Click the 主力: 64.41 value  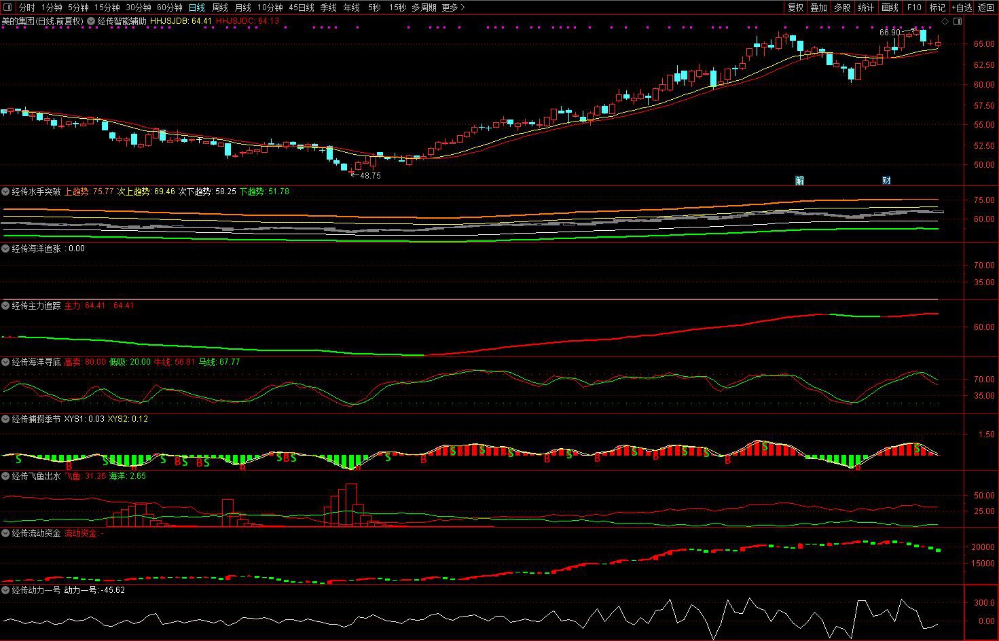85,306
